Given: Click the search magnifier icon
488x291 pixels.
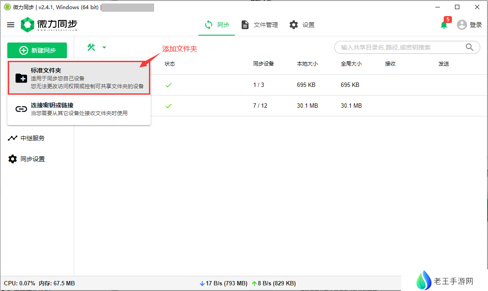Looking at the screenshot, I should pos(469,47).
